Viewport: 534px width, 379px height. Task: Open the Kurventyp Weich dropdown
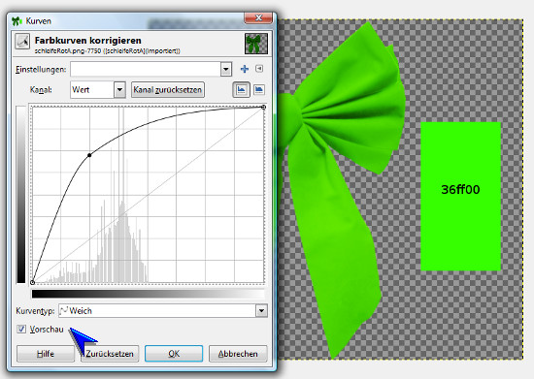click(x=163, y=311)
